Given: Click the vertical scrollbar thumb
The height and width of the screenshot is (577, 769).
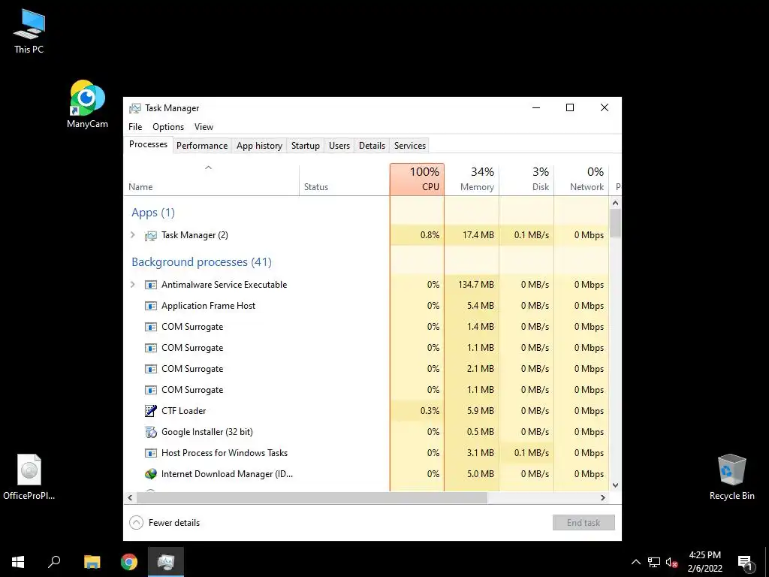Looking at the screenshot, I should click(x=616, y=223).
